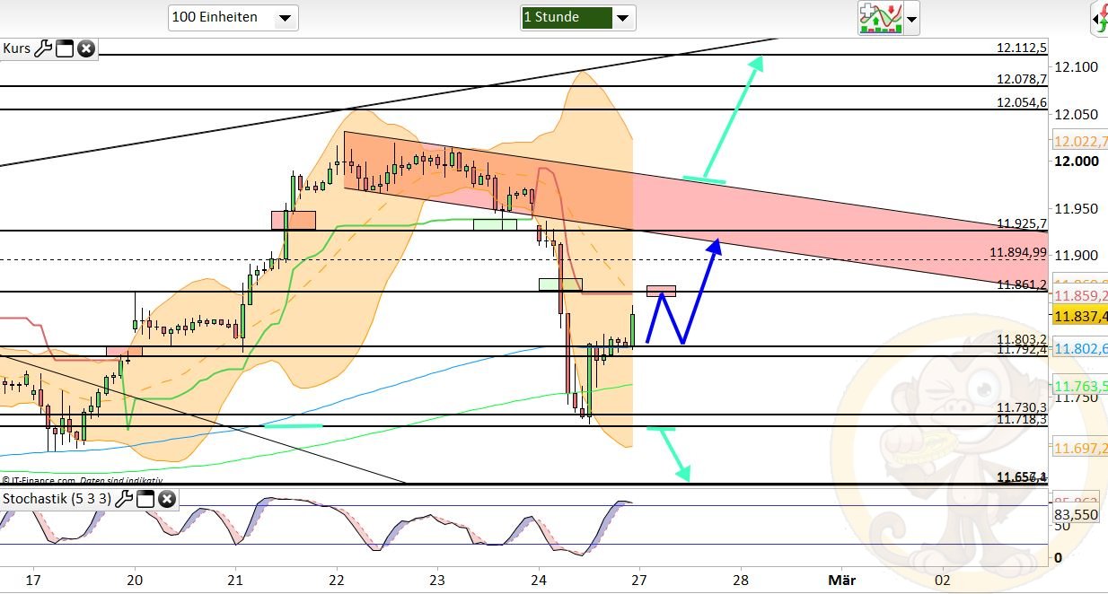Click the Kurs panel window icon
Viewport: 1108px width, 594px height.
65,48
